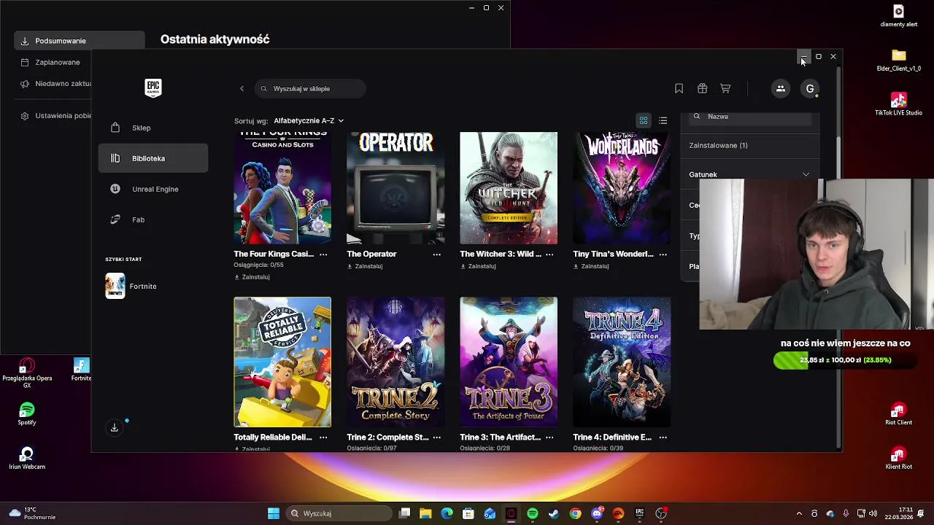
Task: Open the diamenty alert desktop icon
Action: [x=899, y=15]
